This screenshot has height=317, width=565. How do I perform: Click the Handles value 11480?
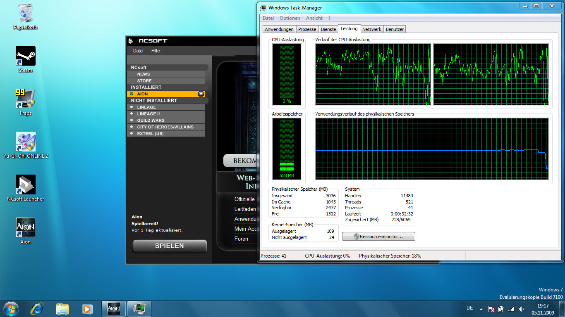[407, 196]
